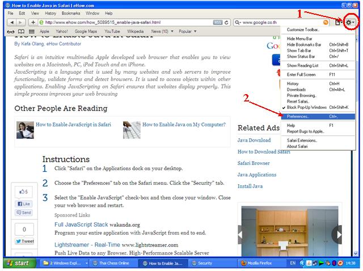The width and height of the screenshot is (363, 271).
Task: Open How to Enable Java on My Computer link
Action: coord(184,125)
